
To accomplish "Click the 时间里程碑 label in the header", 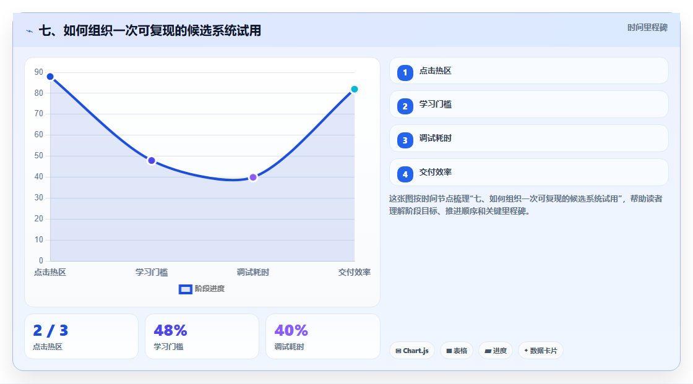I will click(x=647, y=28).
